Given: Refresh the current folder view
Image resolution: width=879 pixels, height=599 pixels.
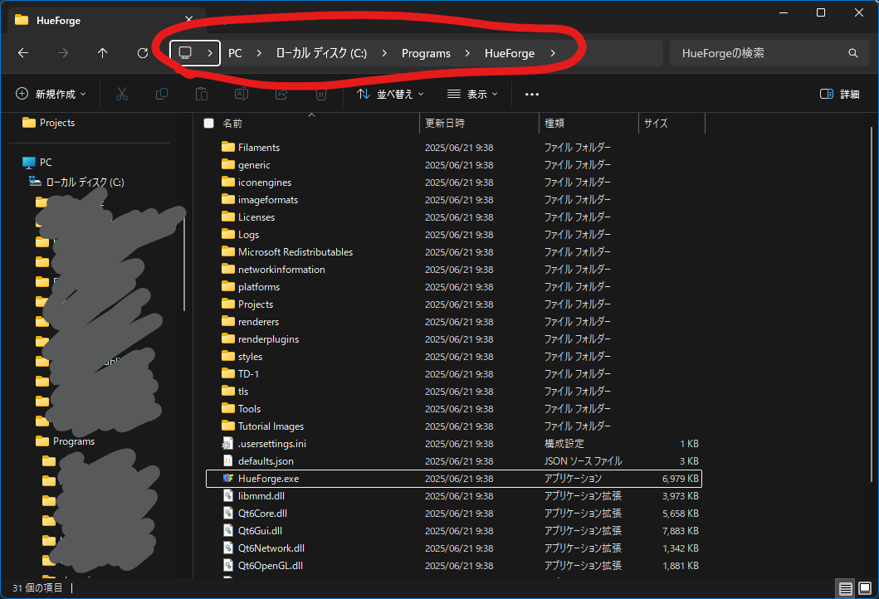Looking at the screenshot, I should point(143,53).
